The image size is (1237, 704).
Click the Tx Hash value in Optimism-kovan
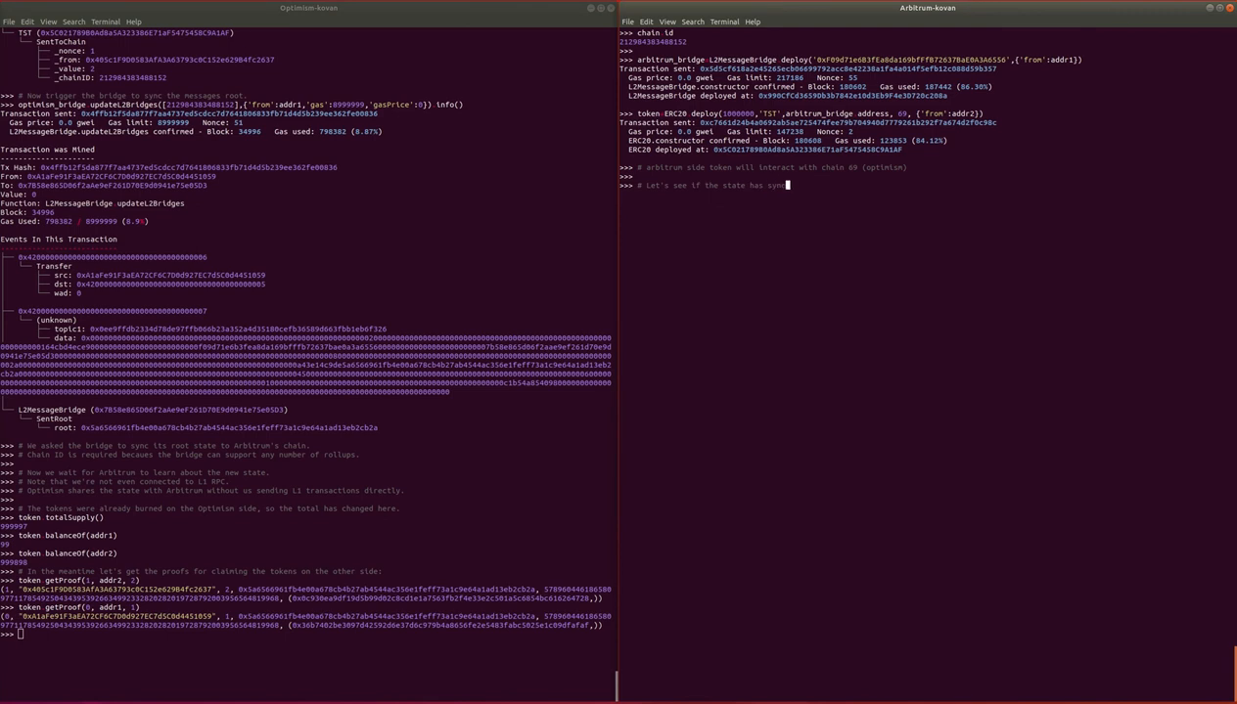tap(189, 167)
